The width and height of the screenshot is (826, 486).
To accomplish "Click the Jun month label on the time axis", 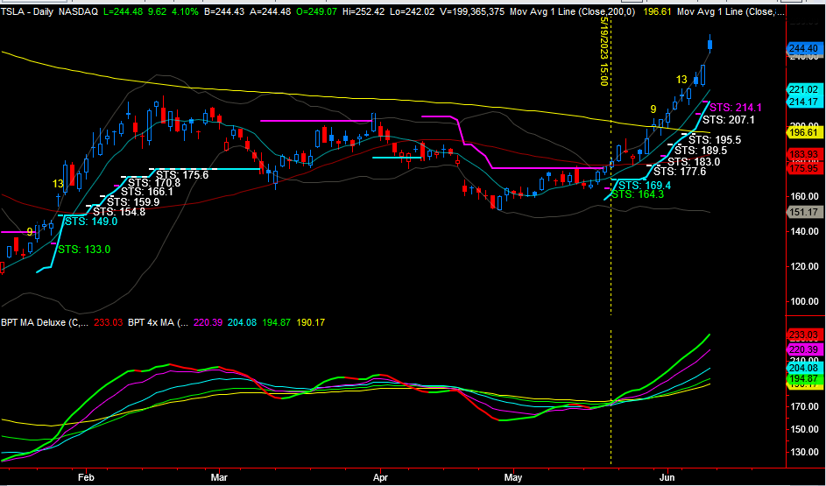I will pos(667,476).
